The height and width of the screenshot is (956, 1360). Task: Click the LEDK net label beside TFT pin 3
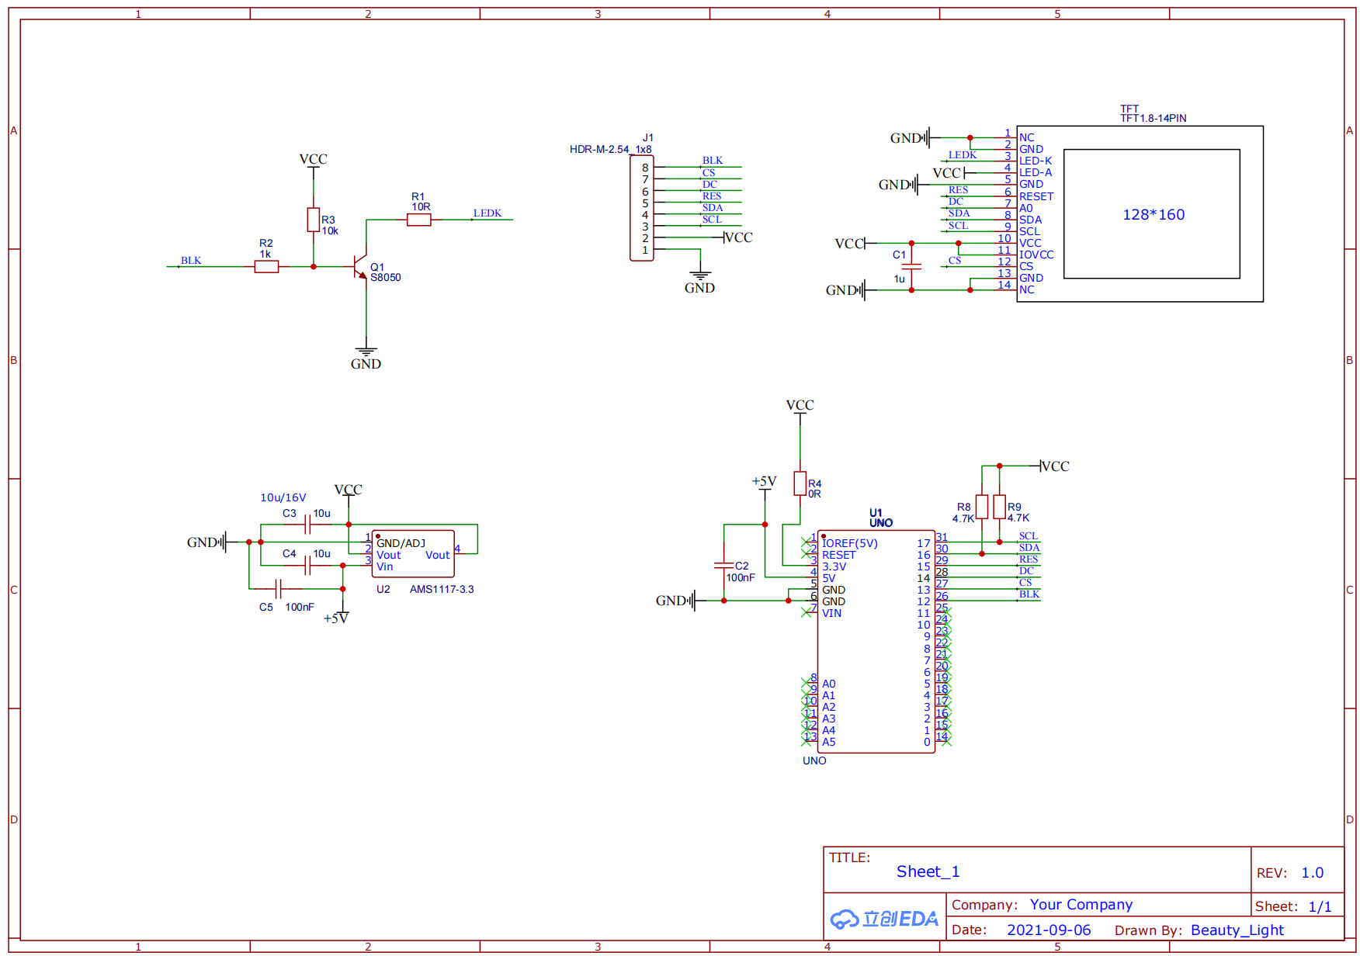click(963, 155)
